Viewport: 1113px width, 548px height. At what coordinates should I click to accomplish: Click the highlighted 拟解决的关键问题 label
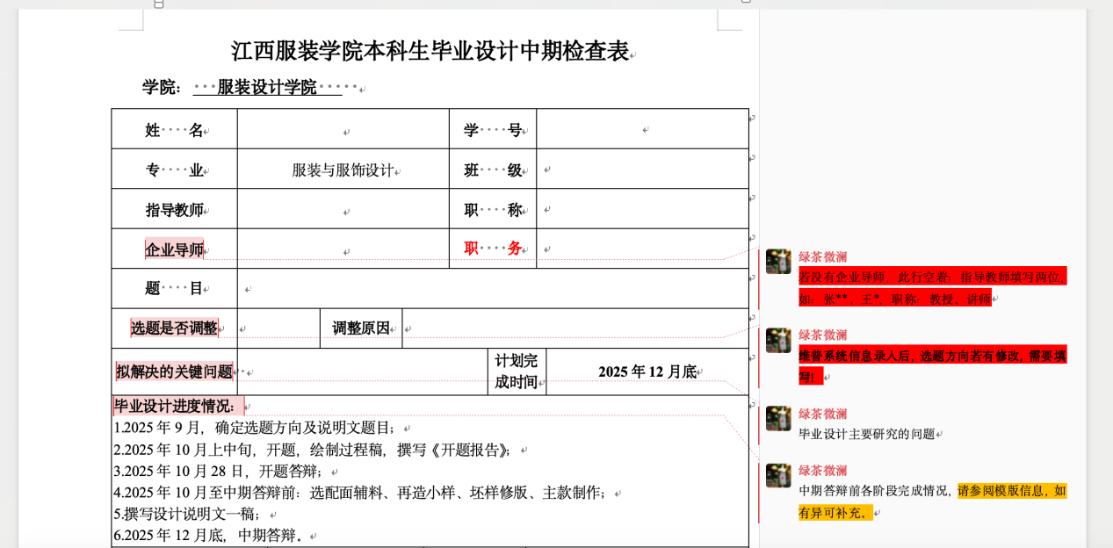pos(174,371)
